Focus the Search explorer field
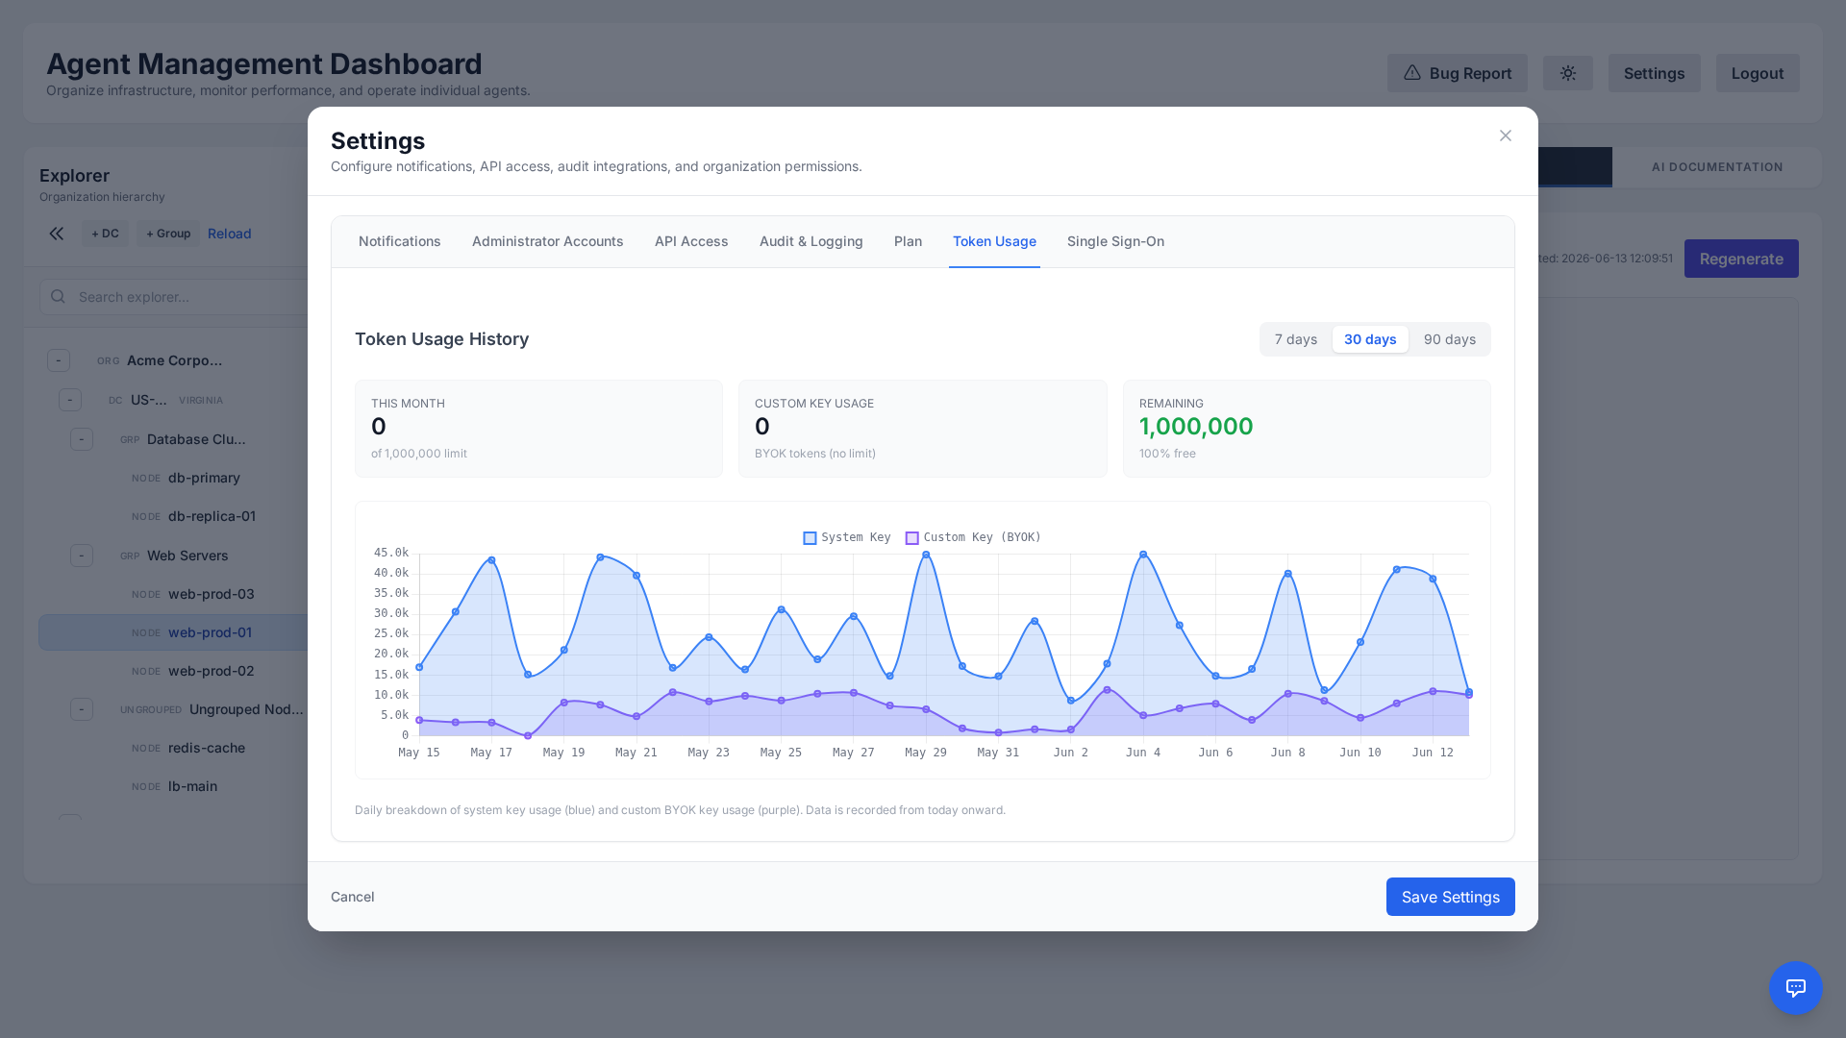 tap(174, 297)
